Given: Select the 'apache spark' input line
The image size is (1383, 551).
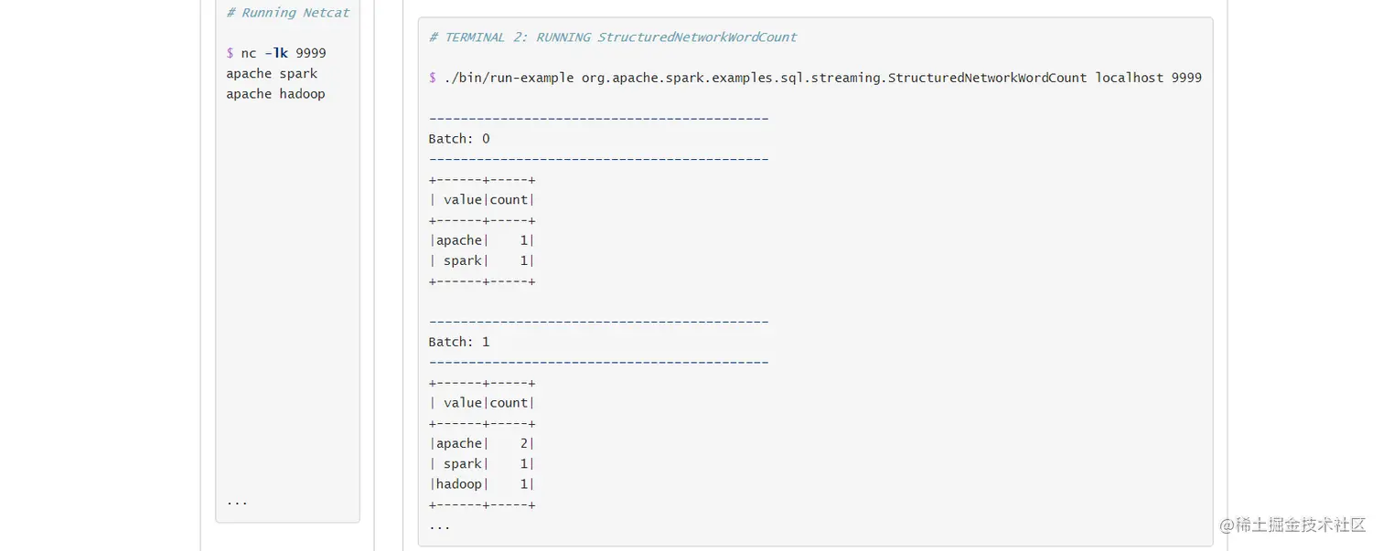Looking at the screenshot, I should click(272, 73).
